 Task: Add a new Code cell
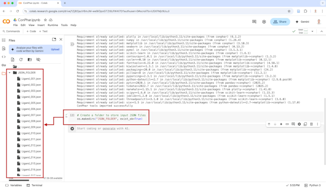click(x=31, y=31)
